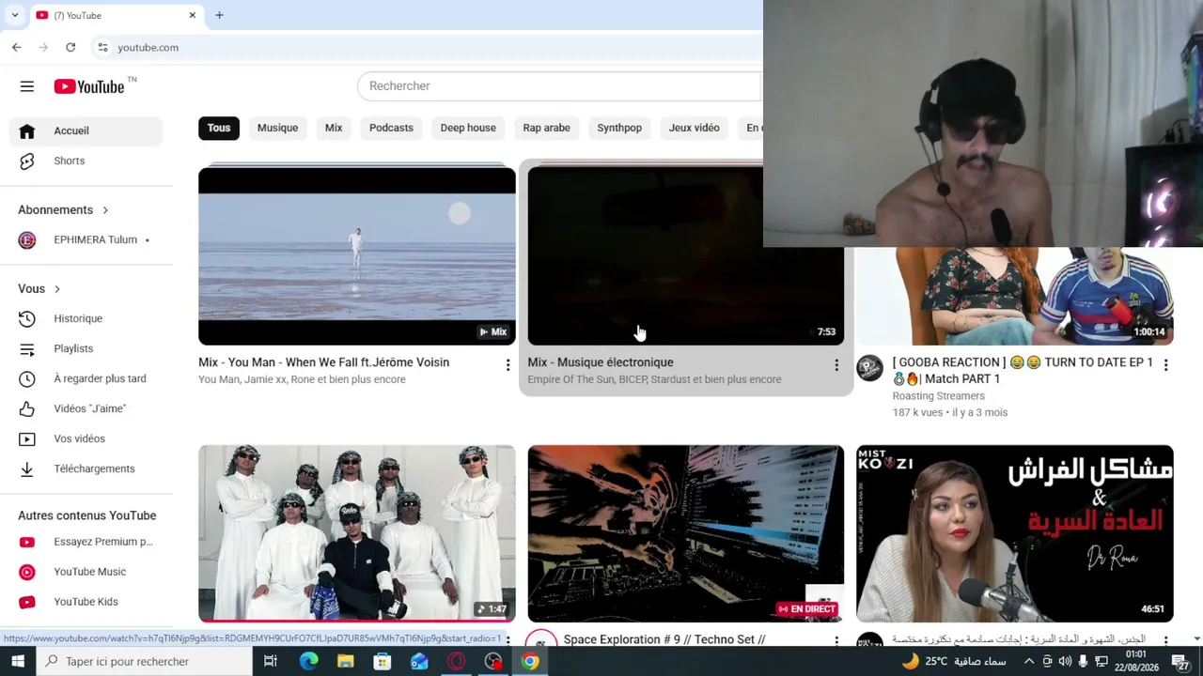Open Shorts from the sidebar

coord(86,161)
